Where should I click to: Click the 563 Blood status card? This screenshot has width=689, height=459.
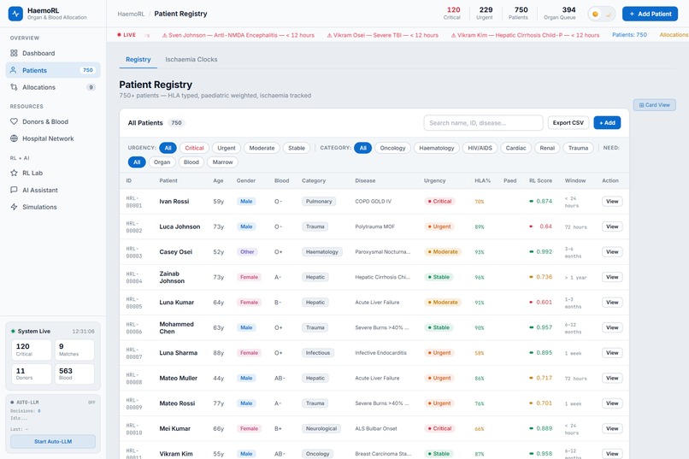(x=74, y=374)
